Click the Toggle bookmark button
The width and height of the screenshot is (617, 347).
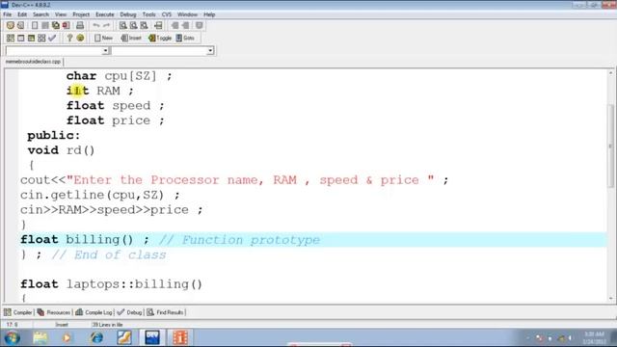coord(160,38)
